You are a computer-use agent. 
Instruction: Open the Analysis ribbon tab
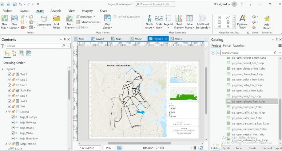(56, 11)
